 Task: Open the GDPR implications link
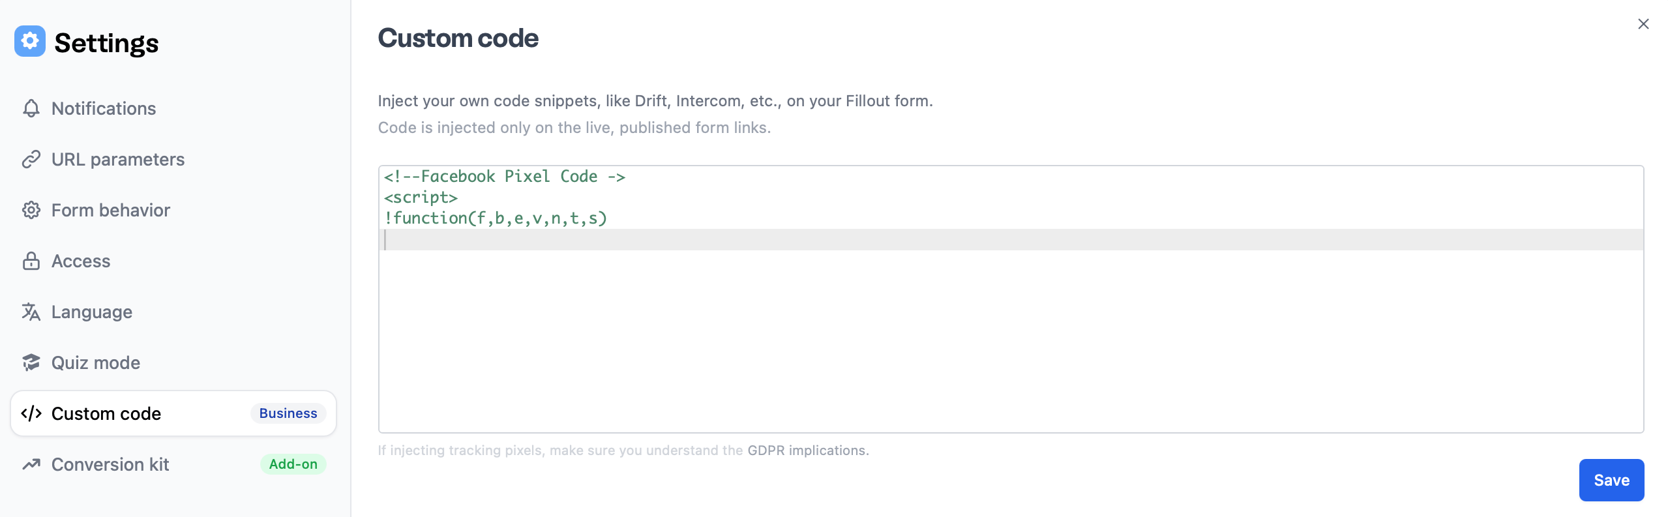(x=808, y=451)
